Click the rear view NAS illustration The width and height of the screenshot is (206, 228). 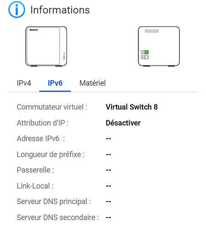(159, 47)
